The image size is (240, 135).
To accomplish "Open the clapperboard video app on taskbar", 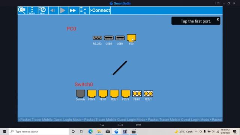I will pos(133,132).
